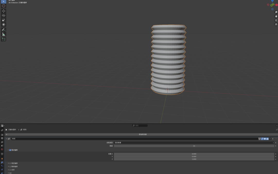Remove the 阵列 modifier with X
The height and width of the screenshot is (174, 278).
coord(273,139)
